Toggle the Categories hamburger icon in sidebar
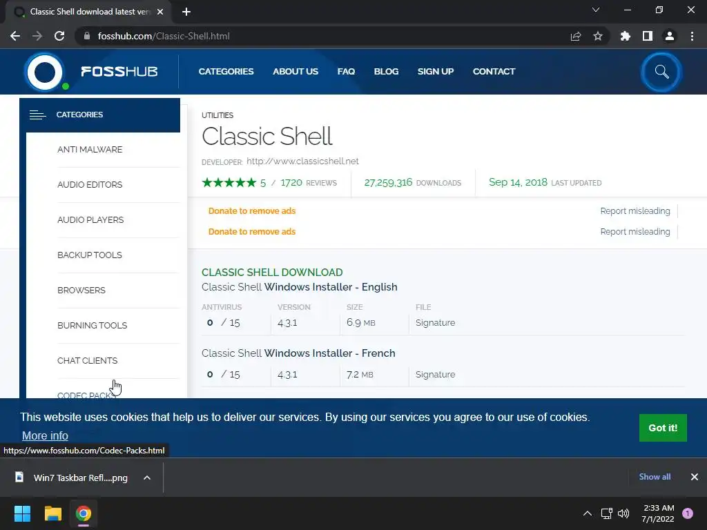 click(37, 115)
